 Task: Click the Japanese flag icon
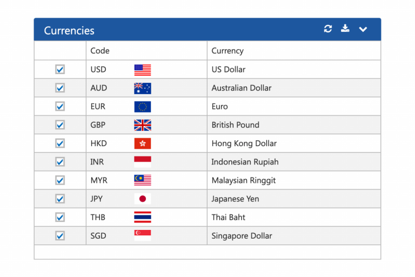(143, 199)
